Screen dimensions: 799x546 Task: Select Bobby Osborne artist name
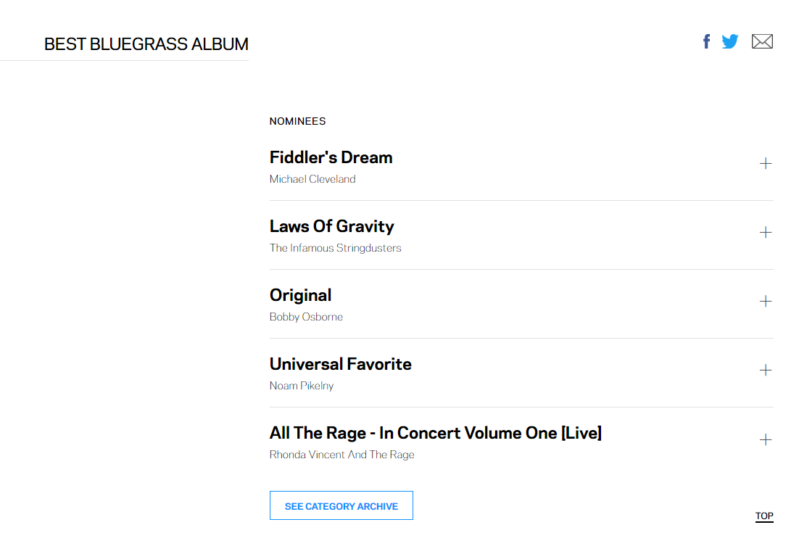tap(306, 317)
